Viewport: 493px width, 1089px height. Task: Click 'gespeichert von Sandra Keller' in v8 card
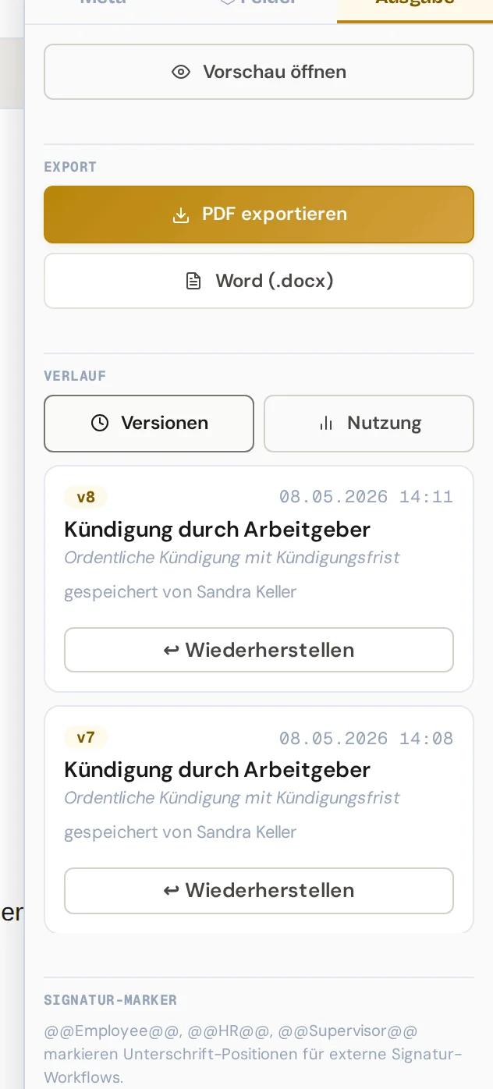pos(180,592)
